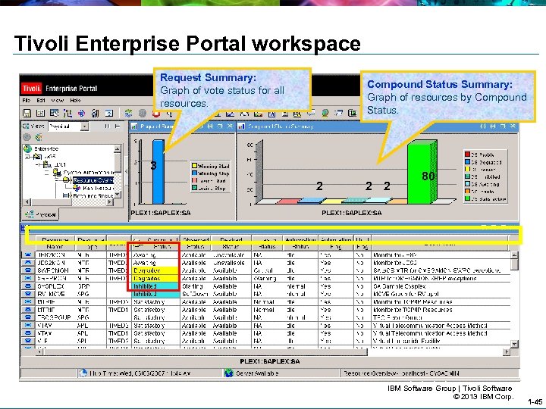546x409 pixels.
Task: Click the table's vertical scrollbar down arrow
Action: pos(514,344)
